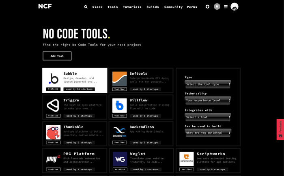Click the user profile avatar
This screenshot has height=176, width=284.
tap(235, 7)
